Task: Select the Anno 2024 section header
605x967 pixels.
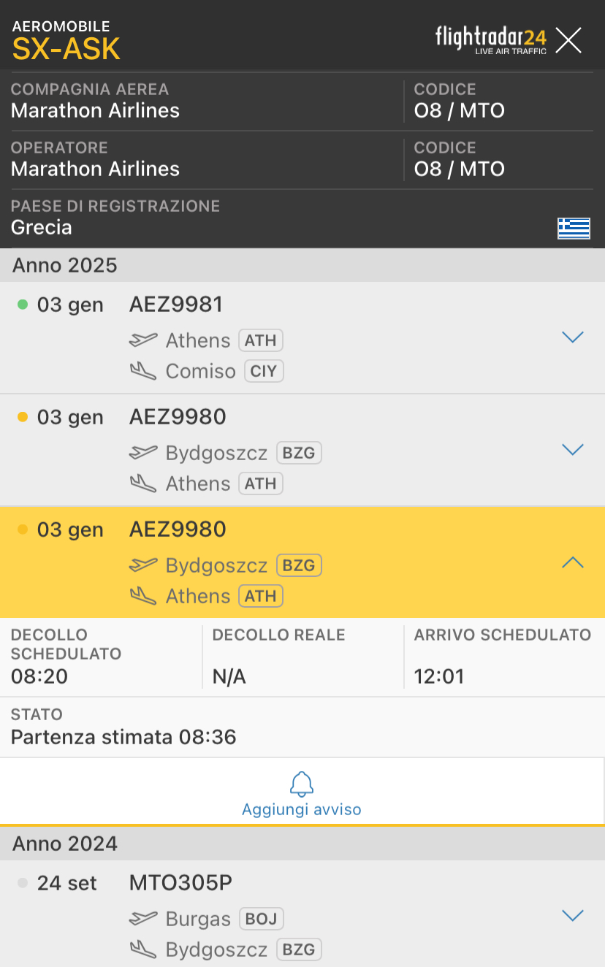Action: coord(65,844)
